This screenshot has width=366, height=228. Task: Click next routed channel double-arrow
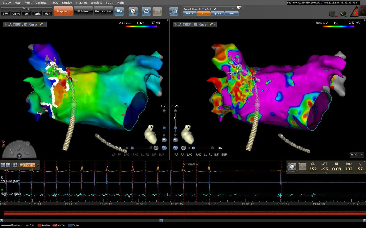click(232, 9)
